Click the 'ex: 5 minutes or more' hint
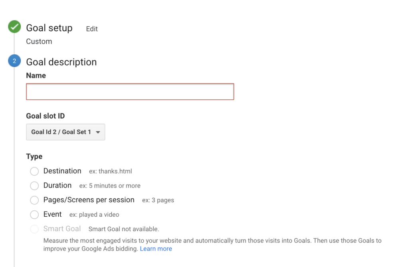 [110, 186]
